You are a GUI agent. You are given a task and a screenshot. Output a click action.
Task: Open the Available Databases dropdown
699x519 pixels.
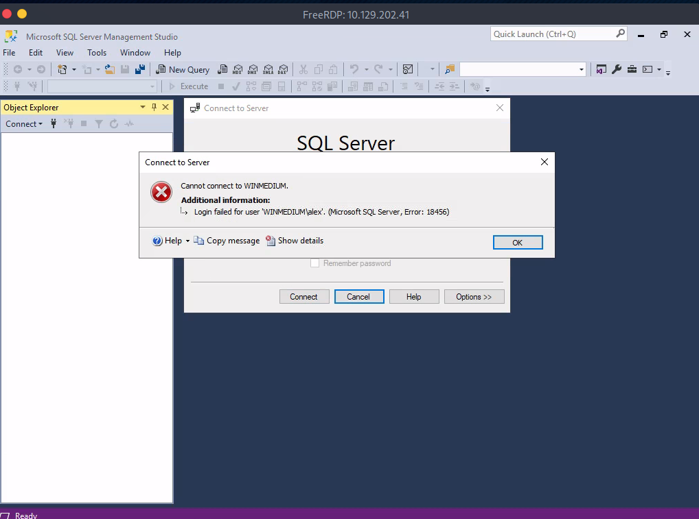tap(152, 86)
